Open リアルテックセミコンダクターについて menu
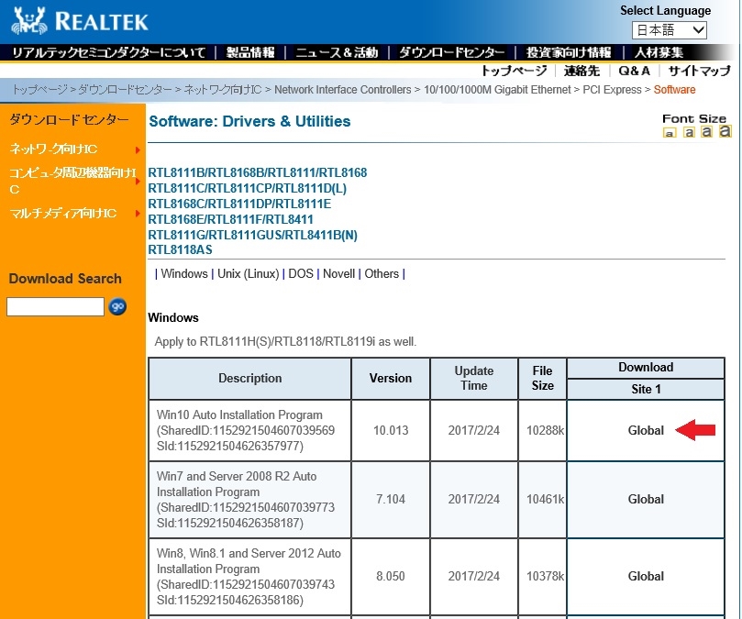This screenshot has width=742, height=619. pos(108,52)
